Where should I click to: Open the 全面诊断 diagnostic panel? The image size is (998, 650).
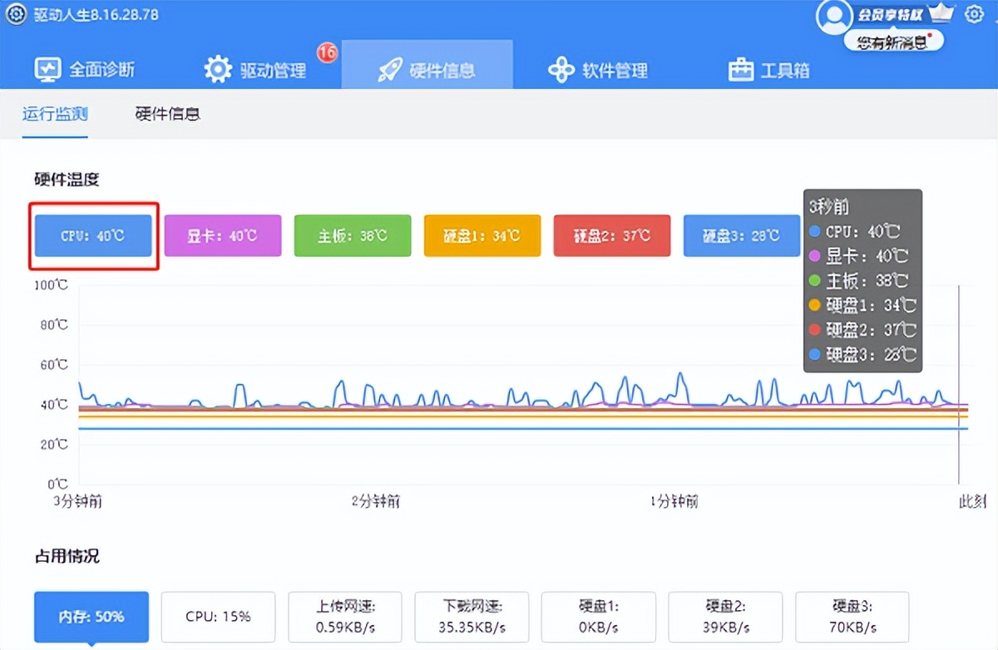86,69
